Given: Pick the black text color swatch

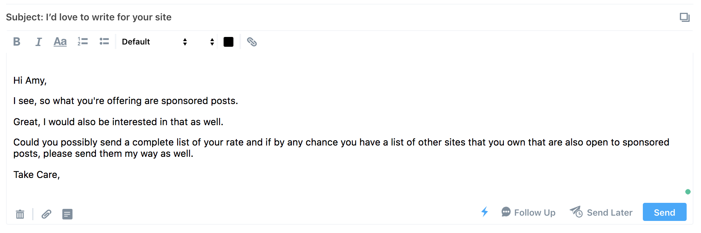Looking at the screenshot, I should pos(229,42).
